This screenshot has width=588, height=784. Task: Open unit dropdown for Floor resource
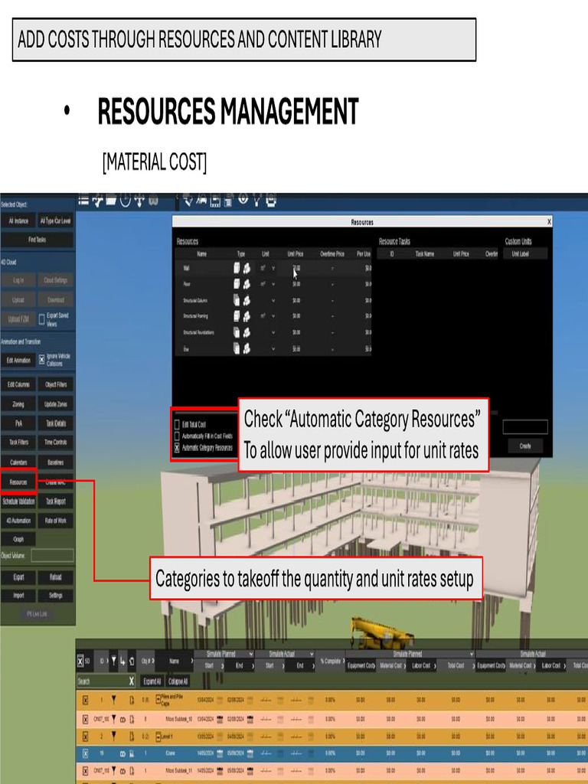[x=273, y=284]
